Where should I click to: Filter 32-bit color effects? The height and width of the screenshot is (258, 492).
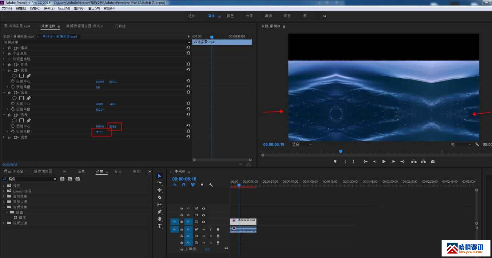(x=70, y=179)
